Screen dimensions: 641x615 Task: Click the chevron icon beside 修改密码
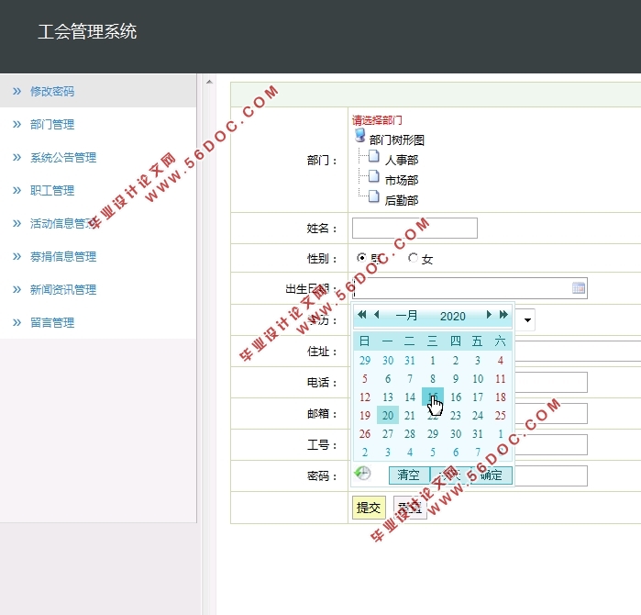pyautogui.click(x=17, y=91)
